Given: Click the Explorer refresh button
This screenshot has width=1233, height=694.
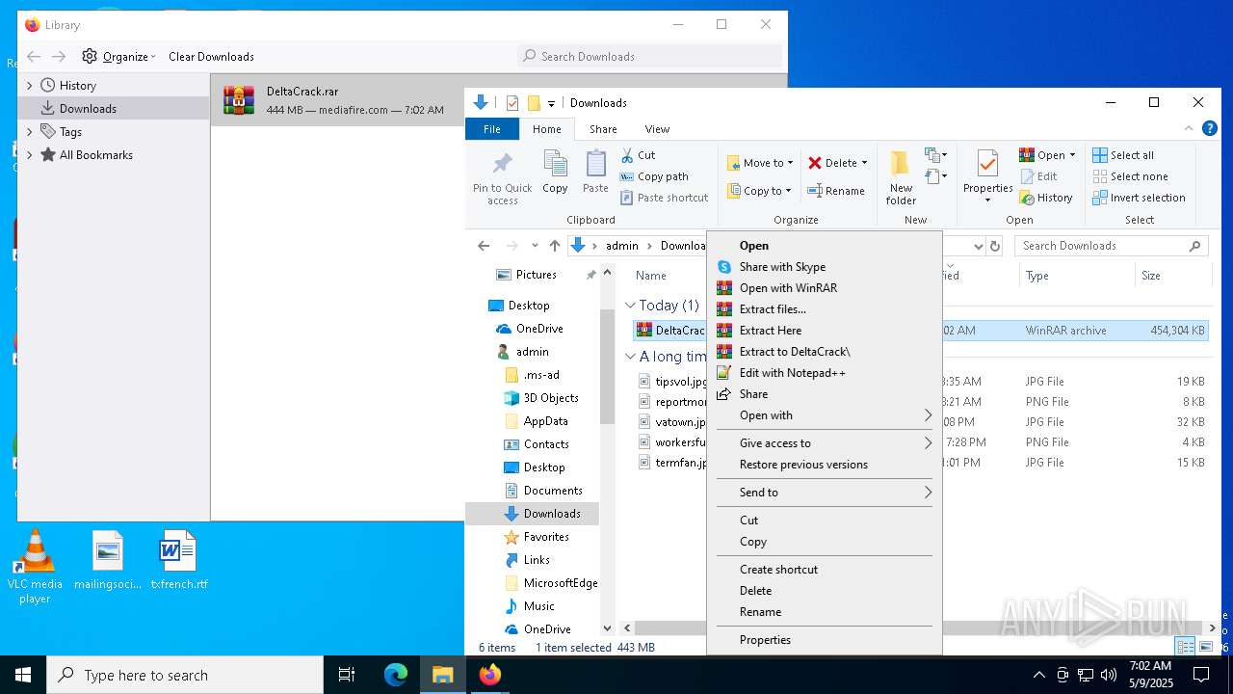Looking at the screenshot, I should coord(995,246).
